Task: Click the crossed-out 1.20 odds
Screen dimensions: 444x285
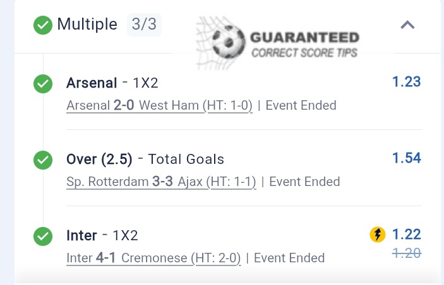Action: click(406, 252)
